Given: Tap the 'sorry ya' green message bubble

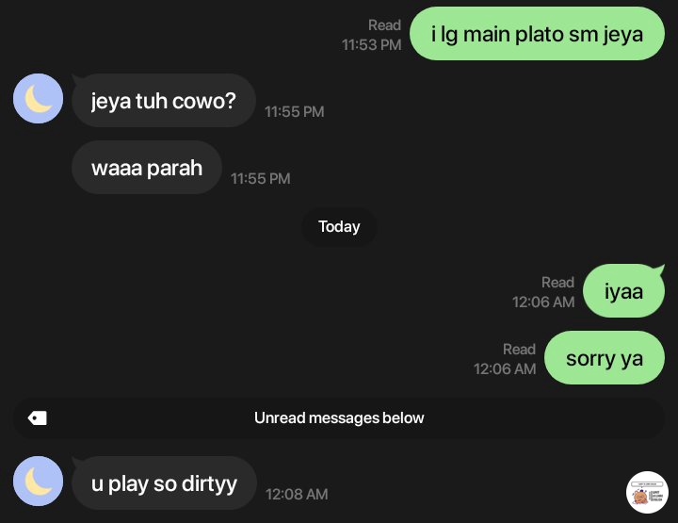Looking at the screenshot, I should [604, 358].
